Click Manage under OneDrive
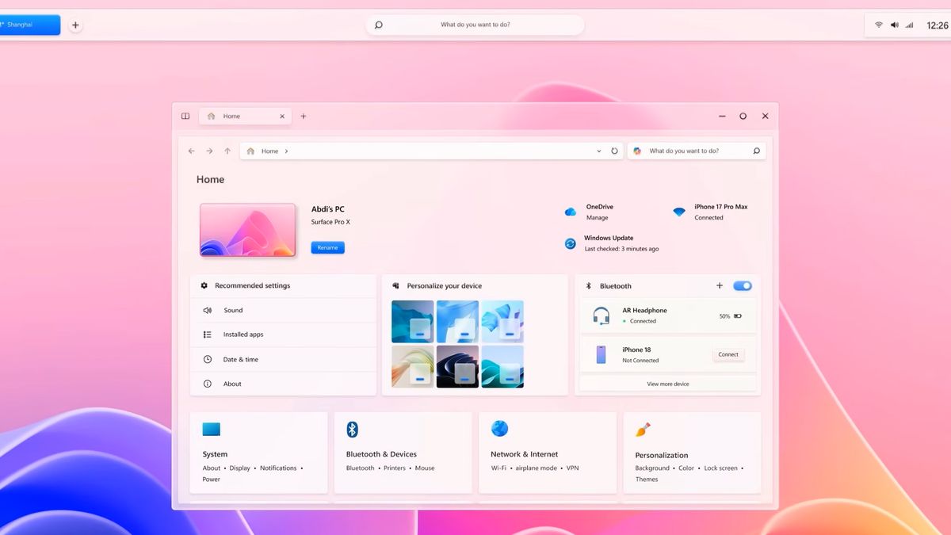Viewport: 951px width, 535px height. (598, 218)
